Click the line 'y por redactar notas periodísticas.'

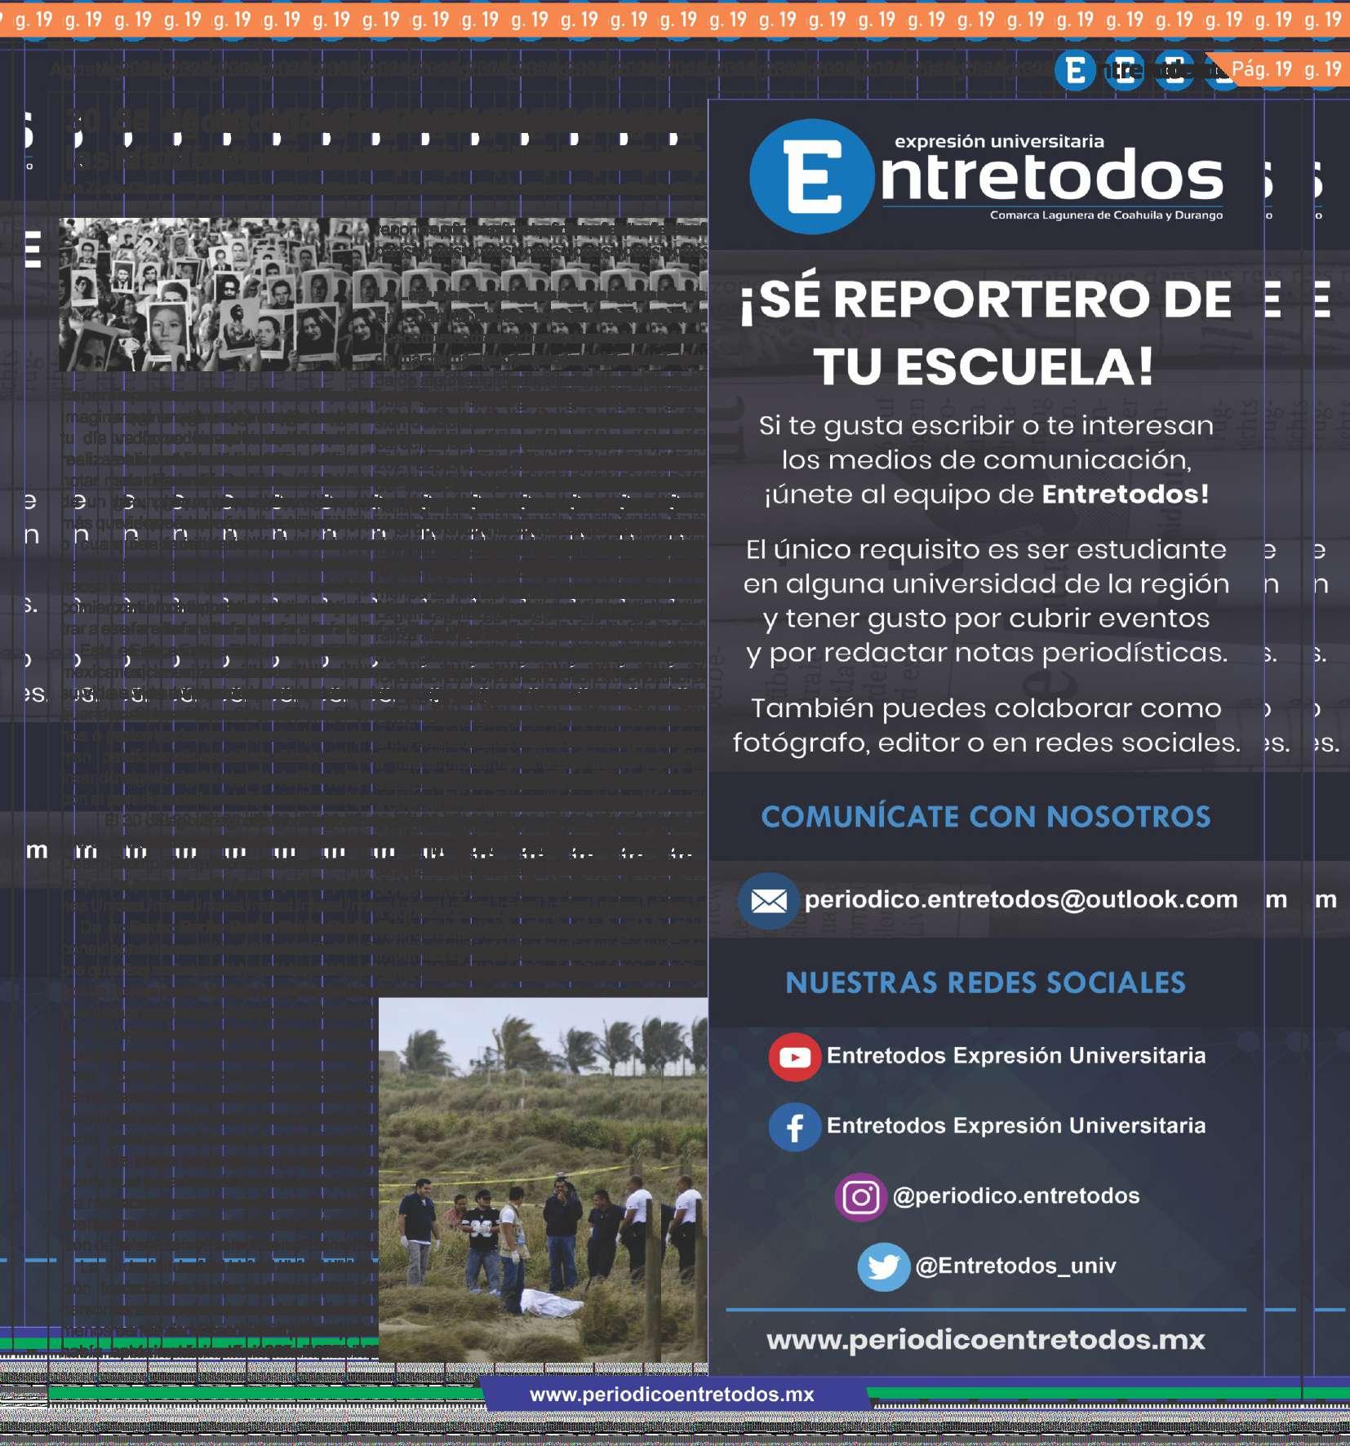[x=987, y=653]
